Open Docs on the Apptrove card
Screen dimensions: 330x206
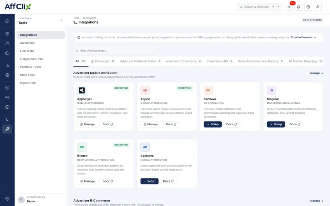(x=168, y=181)
